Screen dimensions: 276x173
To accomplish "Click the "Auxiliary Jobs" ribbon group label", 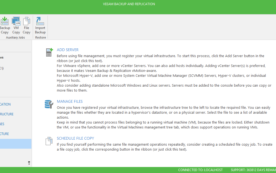I will point(15,37).
